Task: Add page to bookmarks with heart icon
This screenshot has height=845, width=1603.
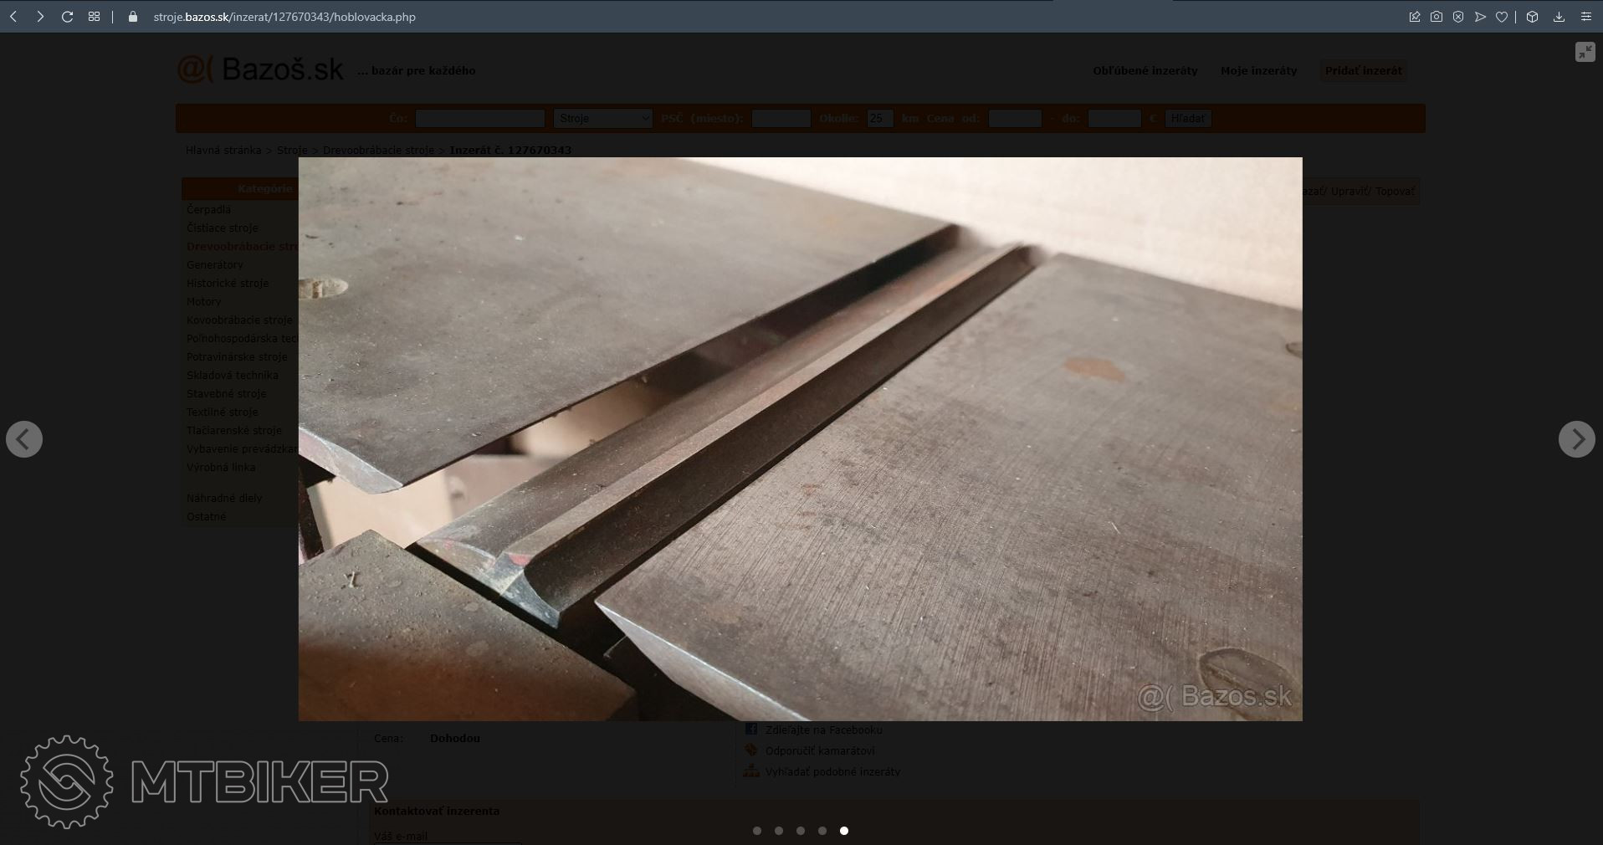Action: click(x=1502, y=17)
